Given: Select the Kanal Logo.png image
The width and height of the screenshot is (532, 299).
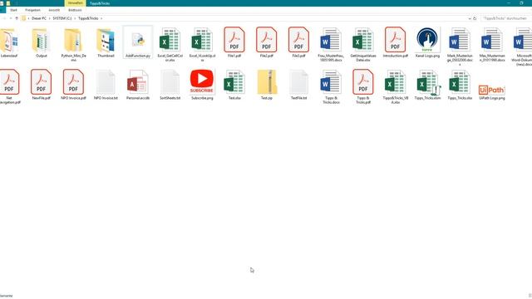Looking at the screenshot, I should click(x=427, y=42).
